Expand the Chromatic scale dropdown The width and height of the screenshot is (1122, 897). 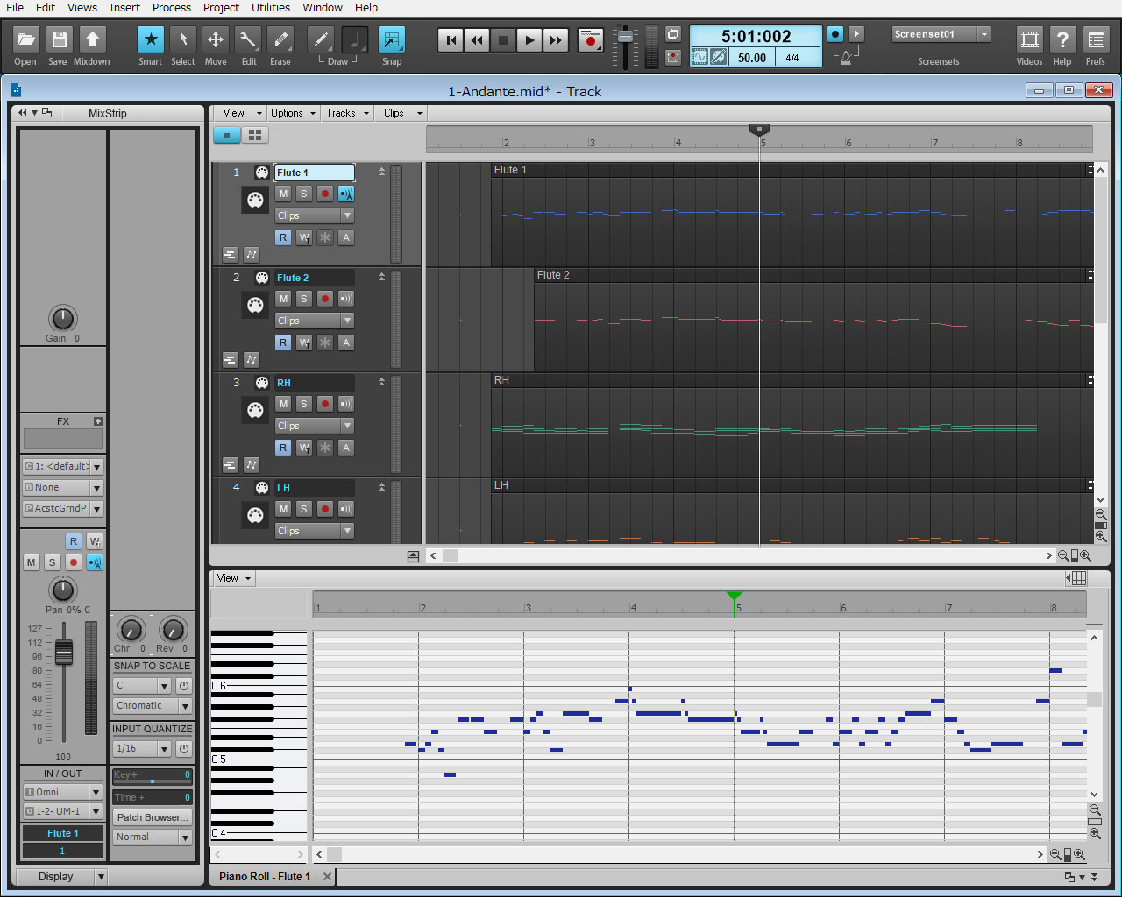pyautogui.click(x=185, y=706)
